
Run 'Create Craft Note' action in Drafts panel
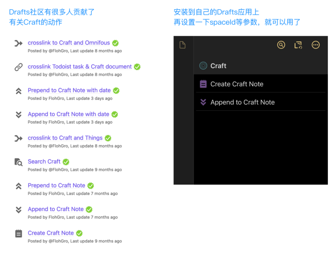[x=261, y=84]
